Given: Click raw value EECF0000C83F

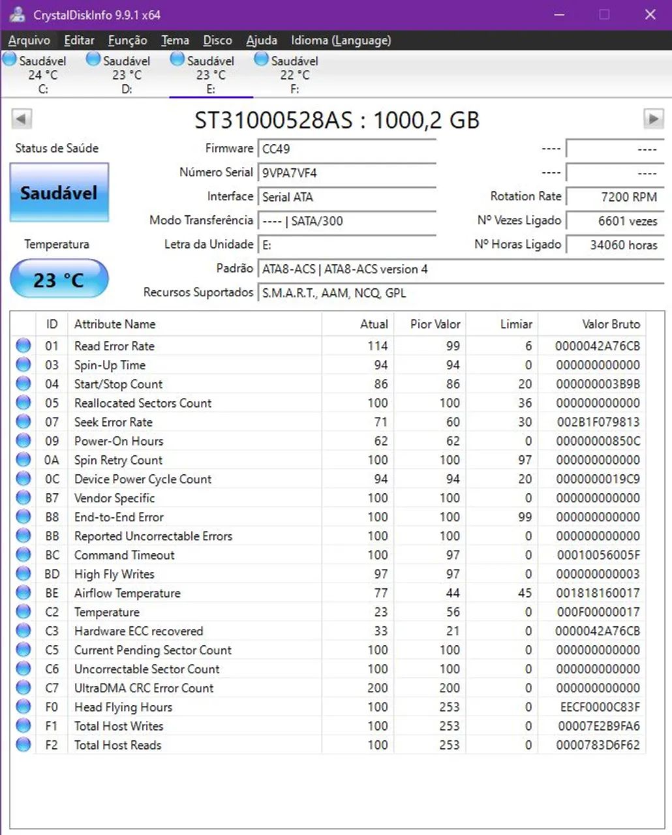Looking at the screenshot, I should tap(600, 707).
